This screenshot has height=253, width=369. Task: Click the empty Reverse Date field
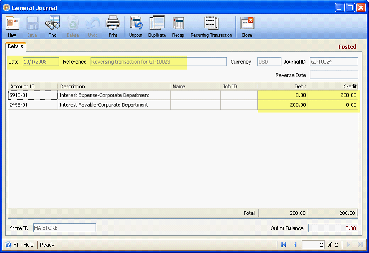[334, 75]
